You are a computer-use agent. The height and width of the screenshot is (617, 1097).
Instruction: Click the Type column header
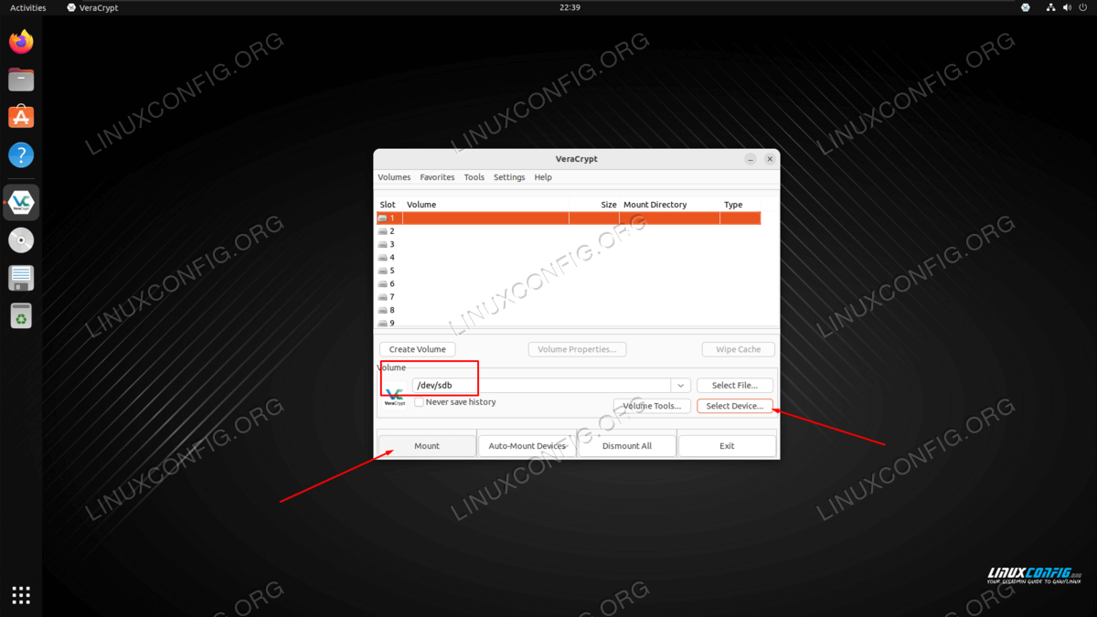point(740,205)
